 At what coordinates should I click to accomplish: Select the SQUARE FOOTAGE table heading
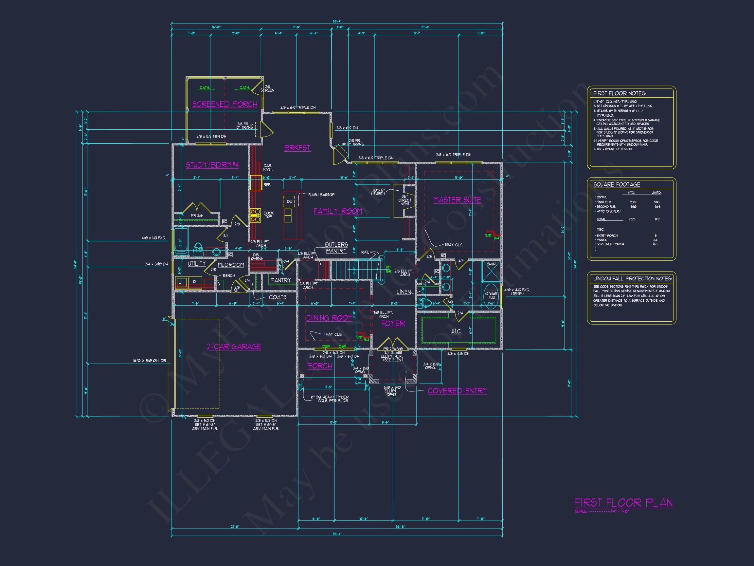pos(617,185)
